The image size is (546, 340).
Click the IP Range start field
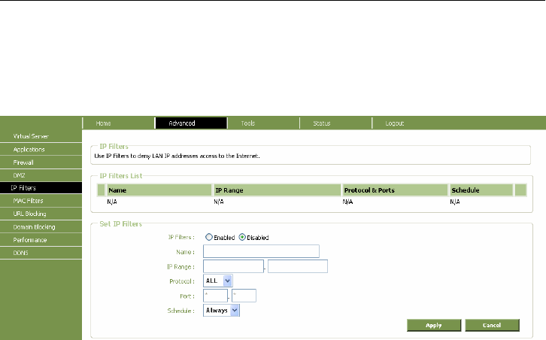233,266
